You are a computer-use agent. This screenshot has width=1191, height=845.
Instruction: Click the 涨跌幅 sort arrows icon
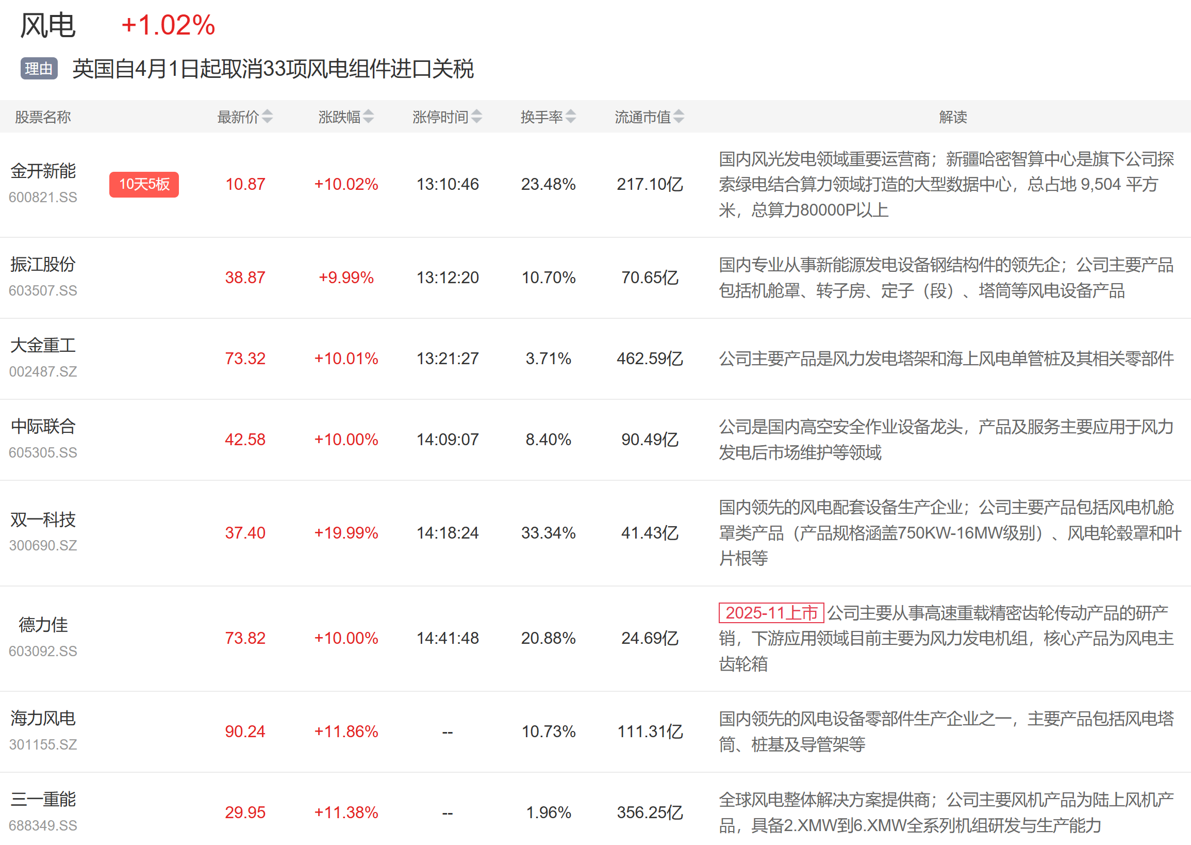(368, 117)
